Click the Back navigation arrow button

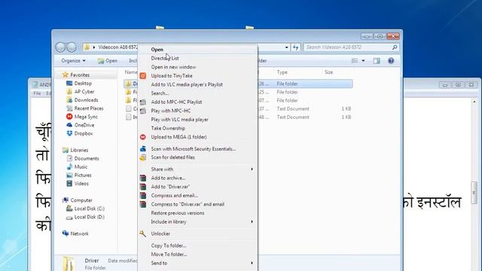[60, 47]
